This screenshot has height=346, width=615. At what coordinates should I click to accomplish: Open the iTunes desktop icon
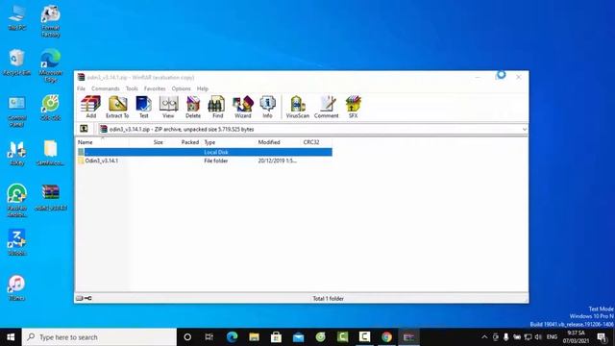17,288
